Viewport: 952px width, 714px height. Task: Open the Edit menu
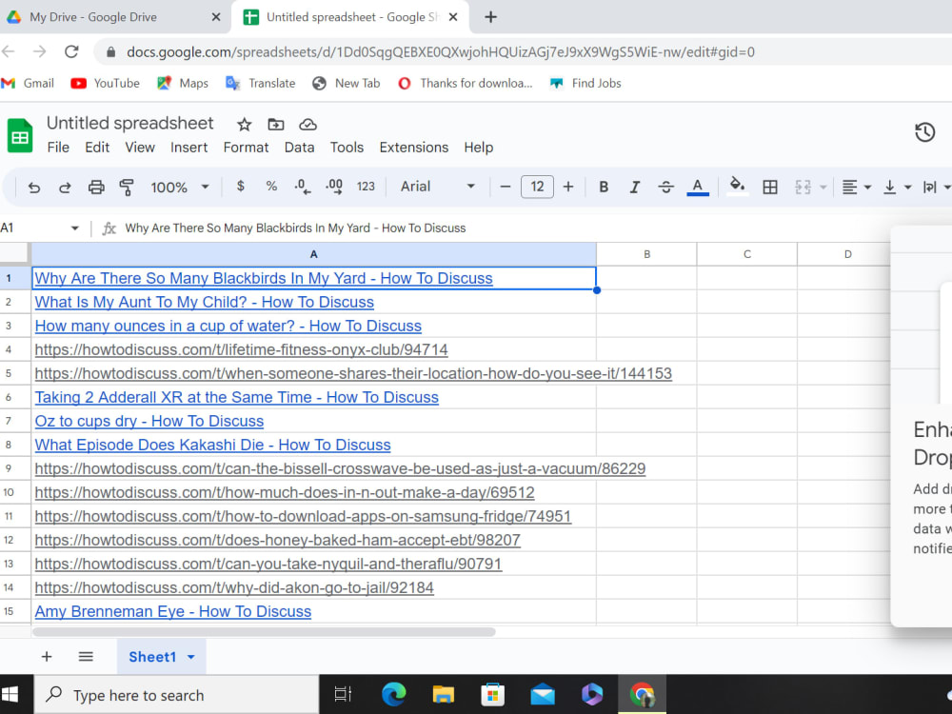[97, 148]
